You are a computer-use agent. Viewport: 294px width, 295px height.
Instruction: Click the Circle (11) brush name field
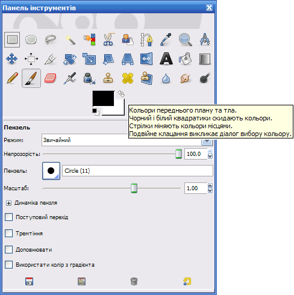point(137,171)
